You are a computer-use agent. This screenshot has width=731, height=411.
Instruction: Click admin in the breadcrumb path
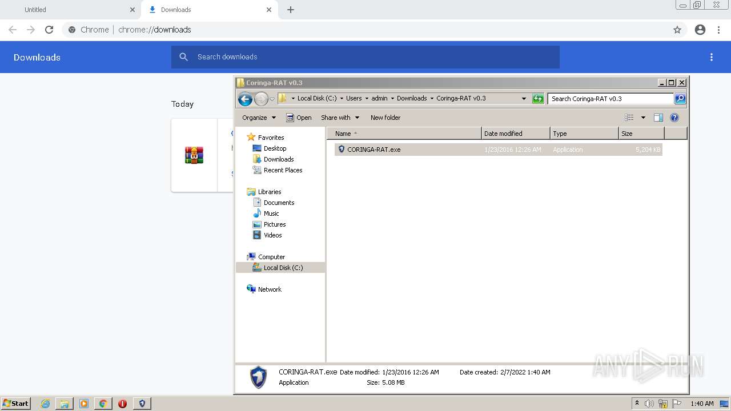[x=379, y=98]
